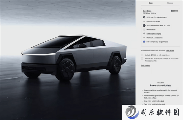Open the See terms link

(x=170, y=51)
